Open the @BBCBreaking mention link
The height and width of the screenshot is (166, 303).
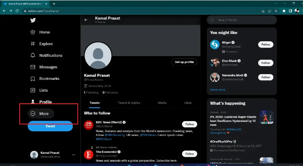tap(115, 135)
